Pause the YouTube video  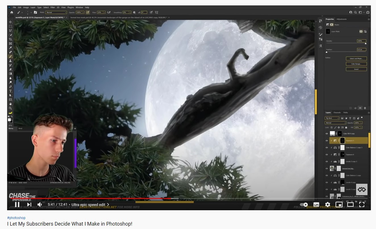tap(17, 205)
